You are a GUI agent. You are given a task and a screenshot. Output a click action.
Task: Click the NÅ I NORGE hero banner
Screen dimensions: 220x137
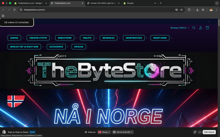tap(109, 108)
